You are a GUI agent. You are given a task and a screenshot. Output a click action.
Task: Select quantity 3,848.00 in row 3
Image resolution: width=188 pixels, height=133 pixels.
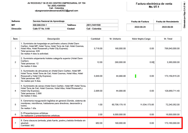pos(98,76)
